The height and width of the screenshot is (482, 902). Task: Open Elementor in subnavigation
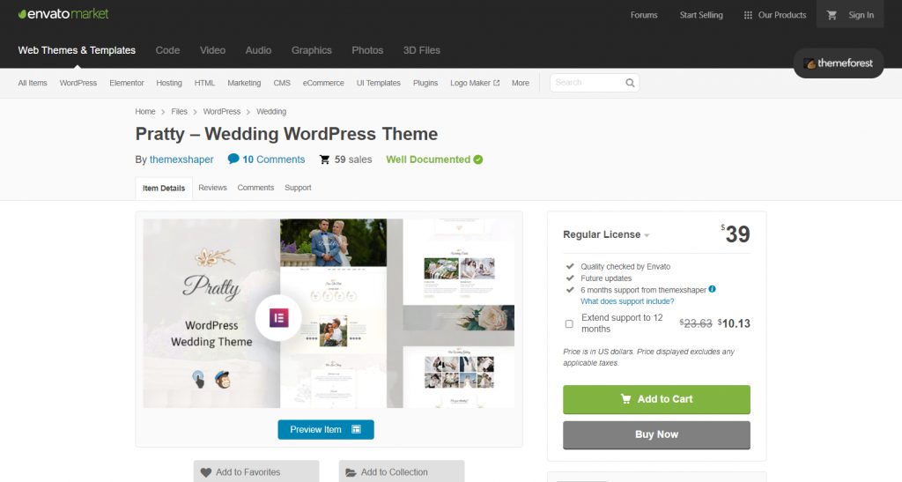(x=127, y=83)
